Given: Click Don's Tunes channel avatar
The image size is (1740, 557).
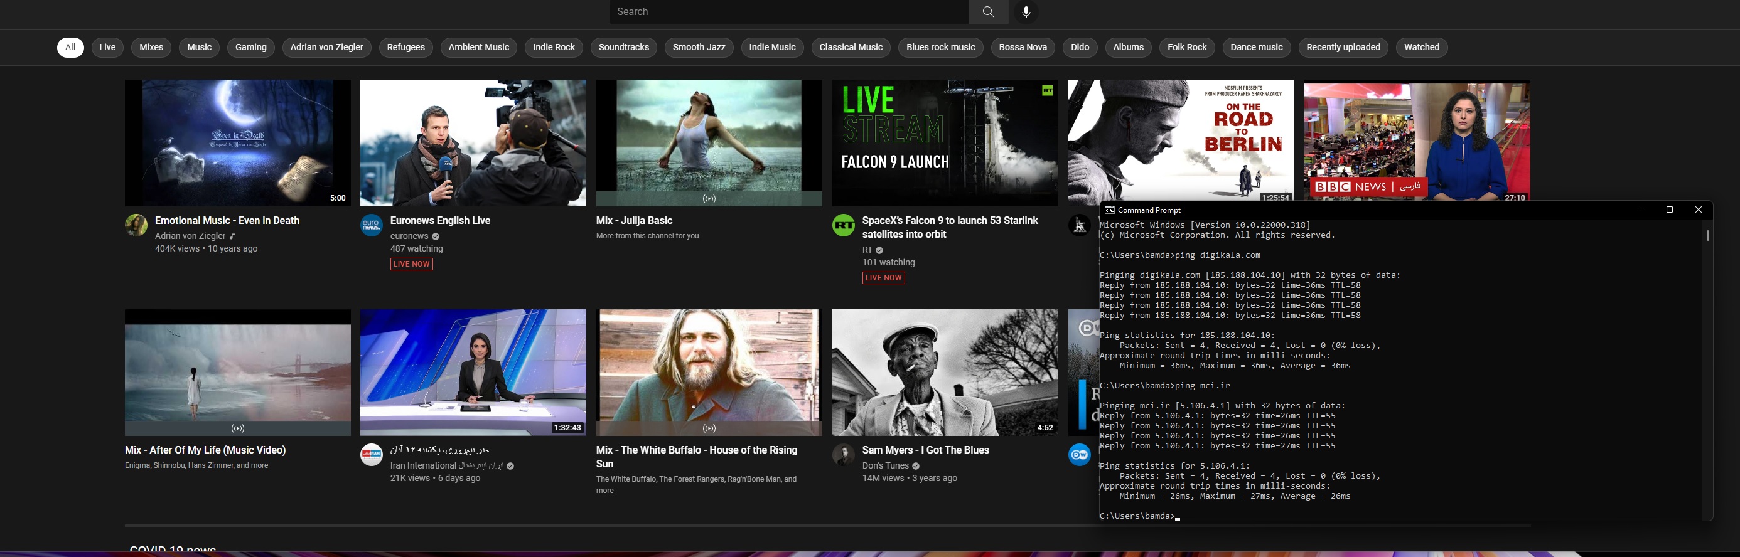Looking at the screenshot, I should [x=844, y=455].
